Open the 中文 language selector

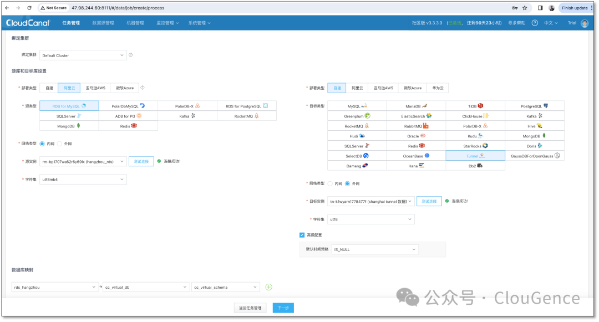coord(551,23)
